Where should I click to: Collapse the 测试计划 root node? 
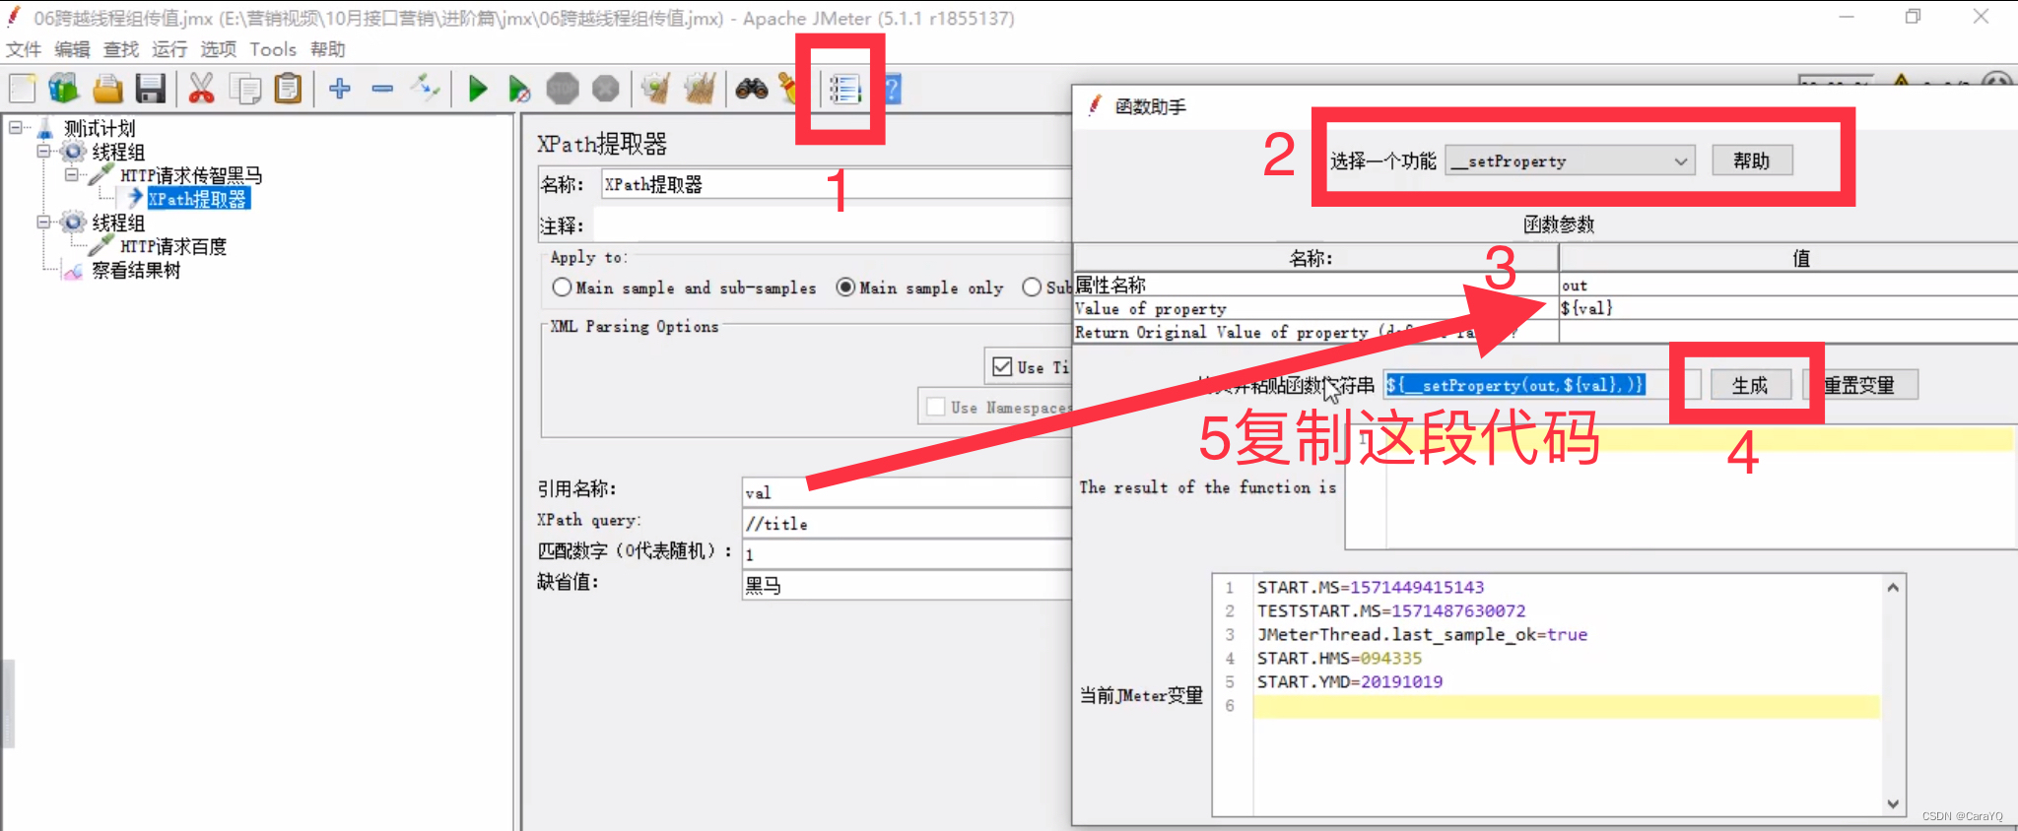pos(16,128)
